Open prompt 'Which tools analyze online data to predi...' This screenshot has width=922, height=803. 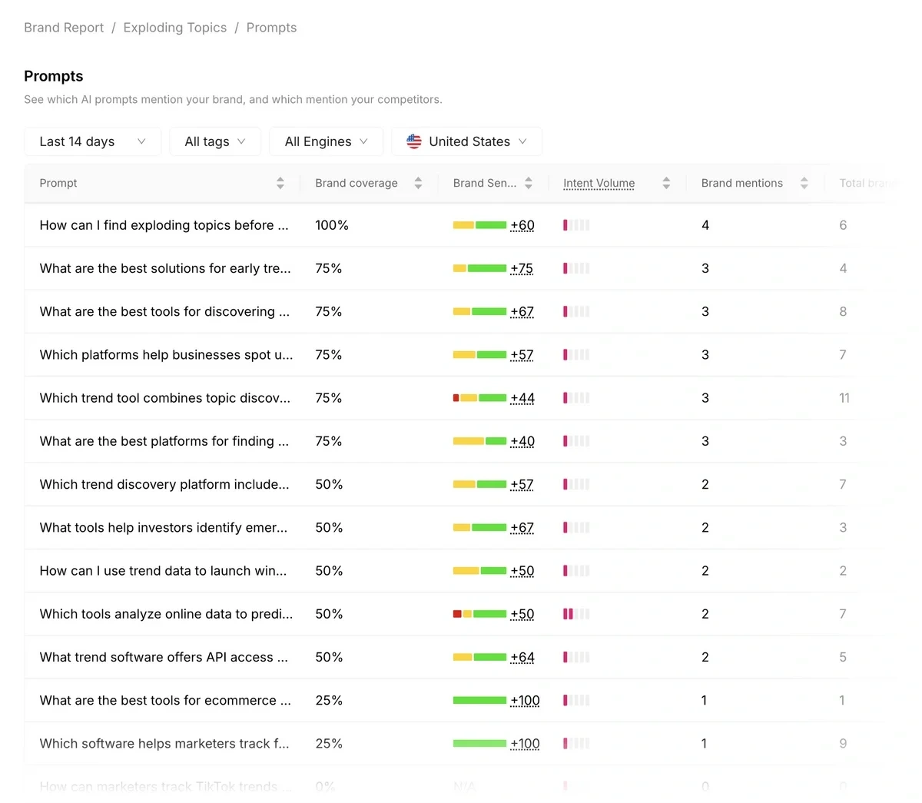pyautogui.click(x=166, y=614)
